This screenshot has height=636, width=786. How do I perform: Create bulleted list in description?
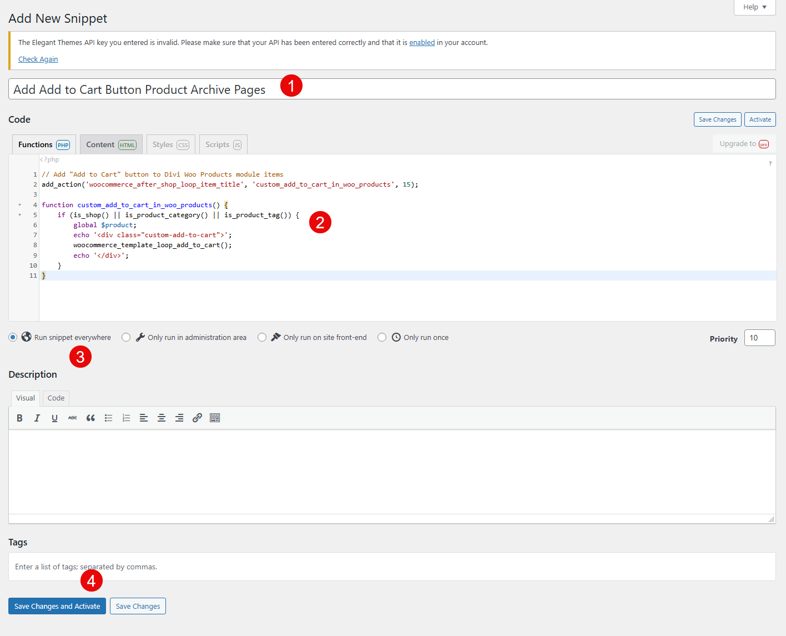coord(108,418)
